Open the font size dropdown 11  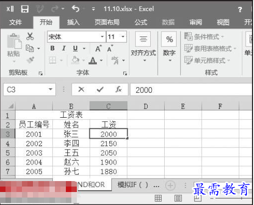(123, 36)
